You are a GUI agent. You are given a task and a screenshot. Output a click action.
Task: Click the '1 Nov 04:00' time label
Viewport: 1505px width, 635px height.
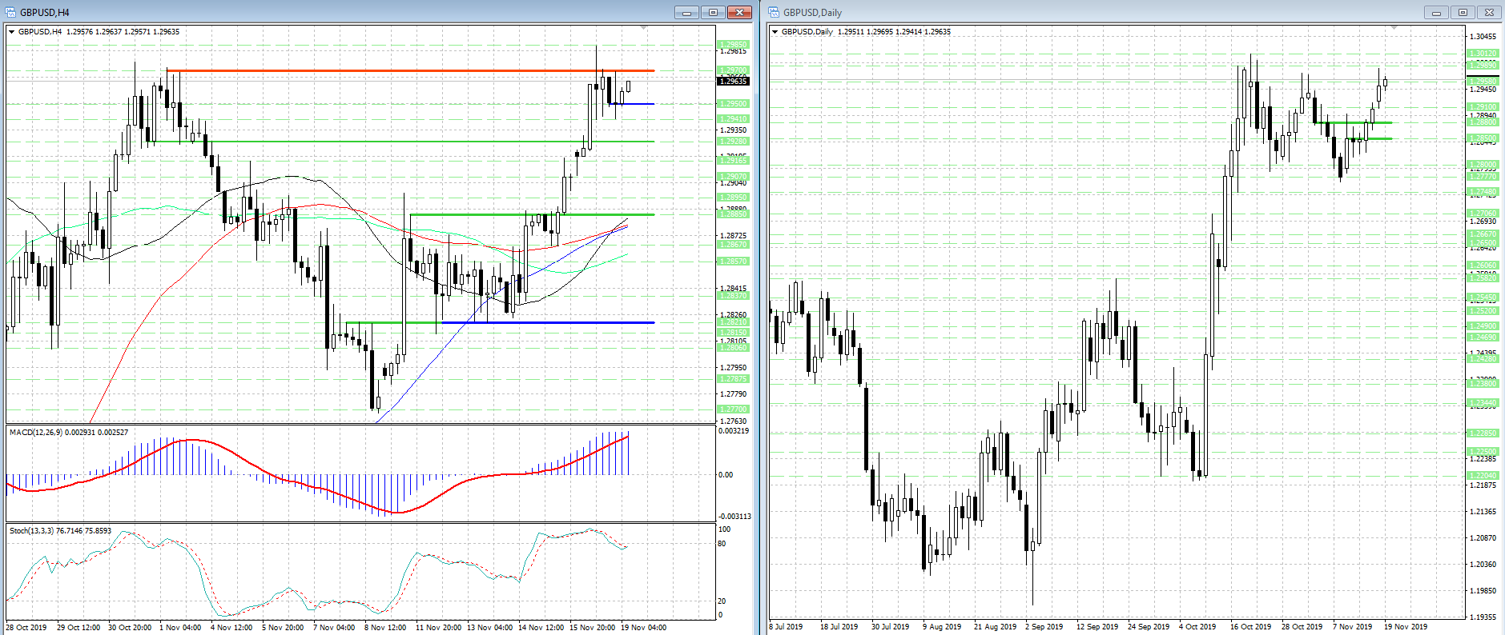pos(180,628)
